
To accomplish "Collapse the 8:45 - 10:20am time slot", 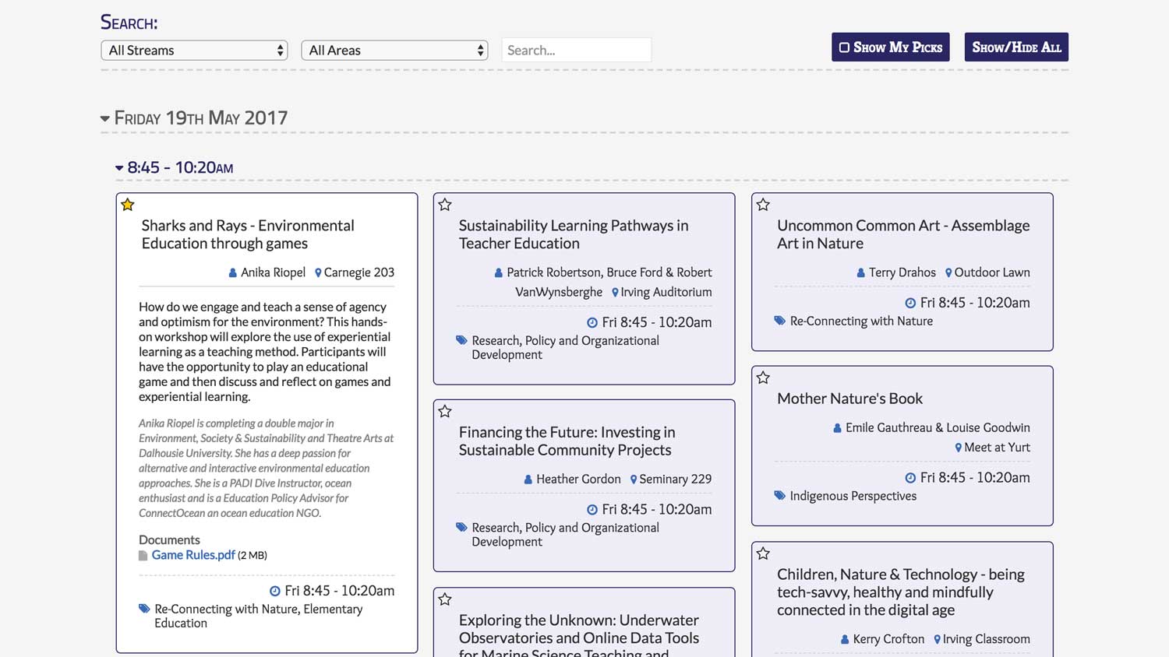I will (x=119, y=168).
